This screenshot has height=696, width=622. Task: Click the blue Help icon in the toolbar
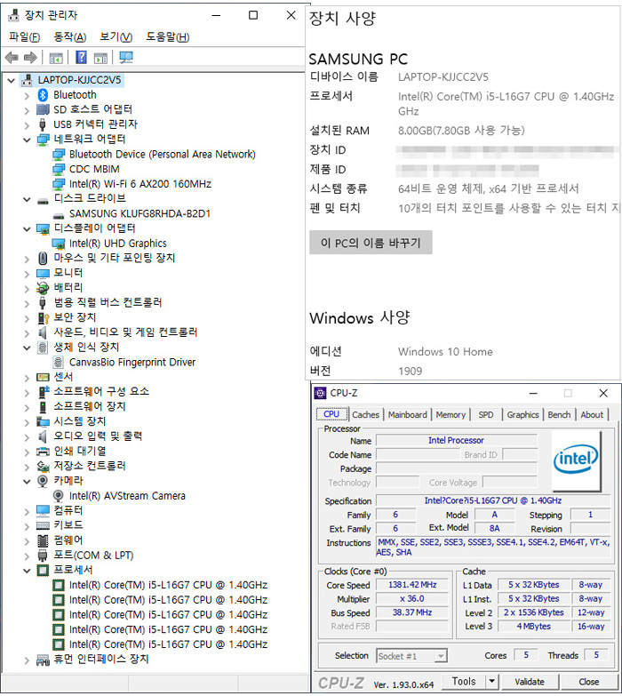(81, 57)
